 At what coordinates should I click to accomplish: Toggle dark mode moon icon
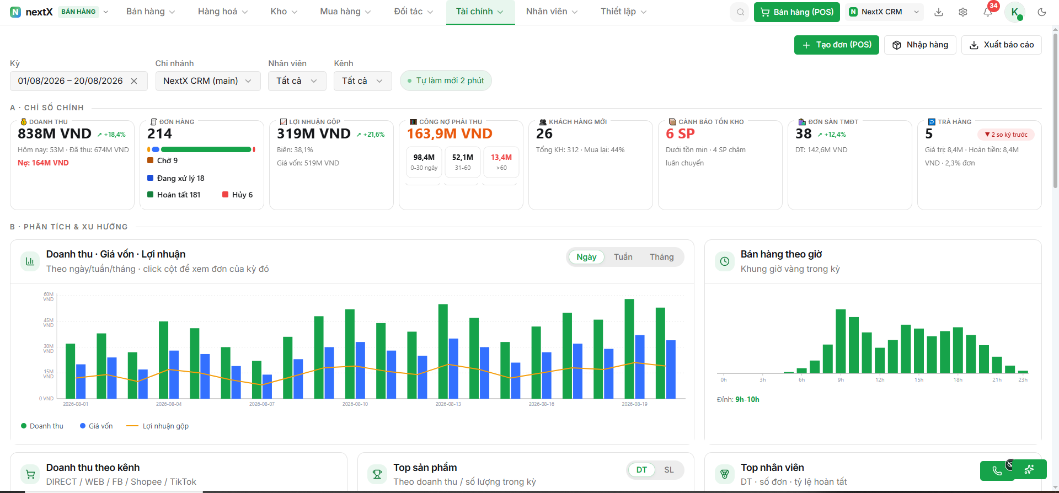click(1041, 12)
